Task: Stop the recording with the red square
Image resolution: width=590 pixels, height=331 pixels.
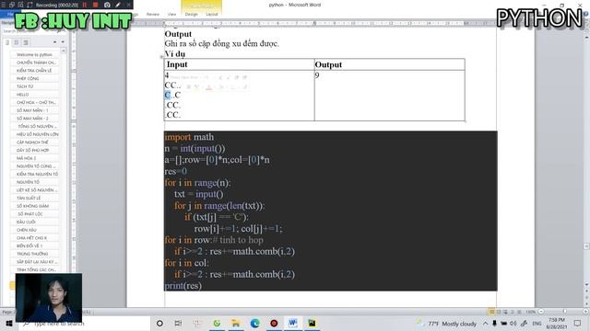Action: click(x=95, y=5)
